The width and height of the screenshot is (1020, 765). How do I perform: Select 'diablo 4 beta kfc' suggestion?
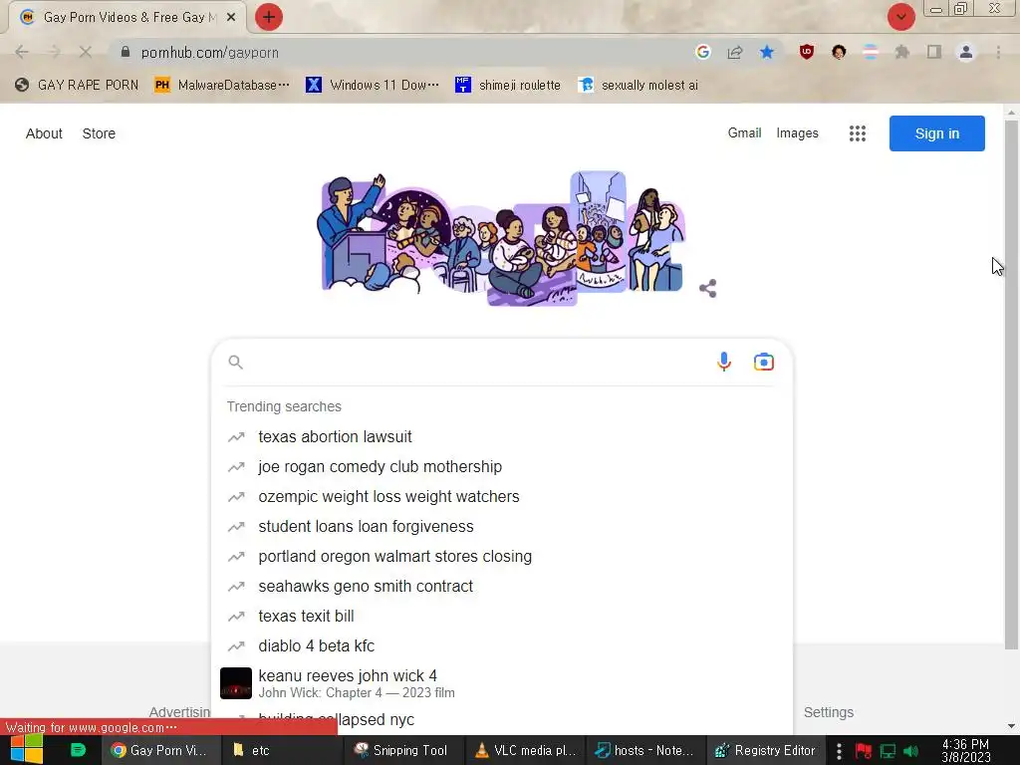coord(502,645)
